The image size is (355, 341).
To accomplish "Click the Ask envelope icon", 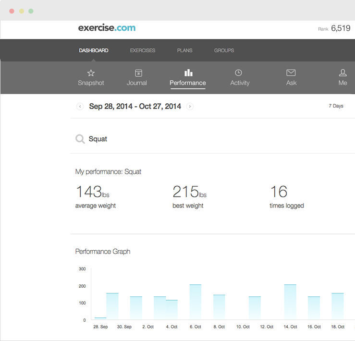I will 291,73.
